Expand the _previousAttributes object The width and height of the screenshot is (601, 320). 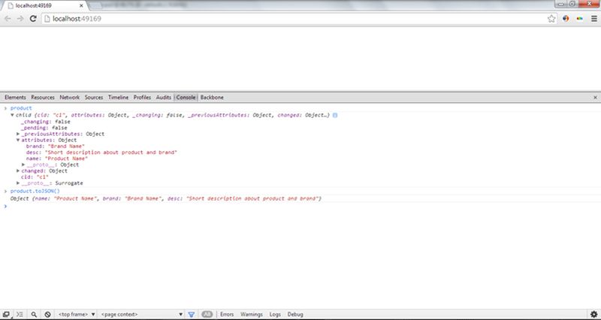18,134
